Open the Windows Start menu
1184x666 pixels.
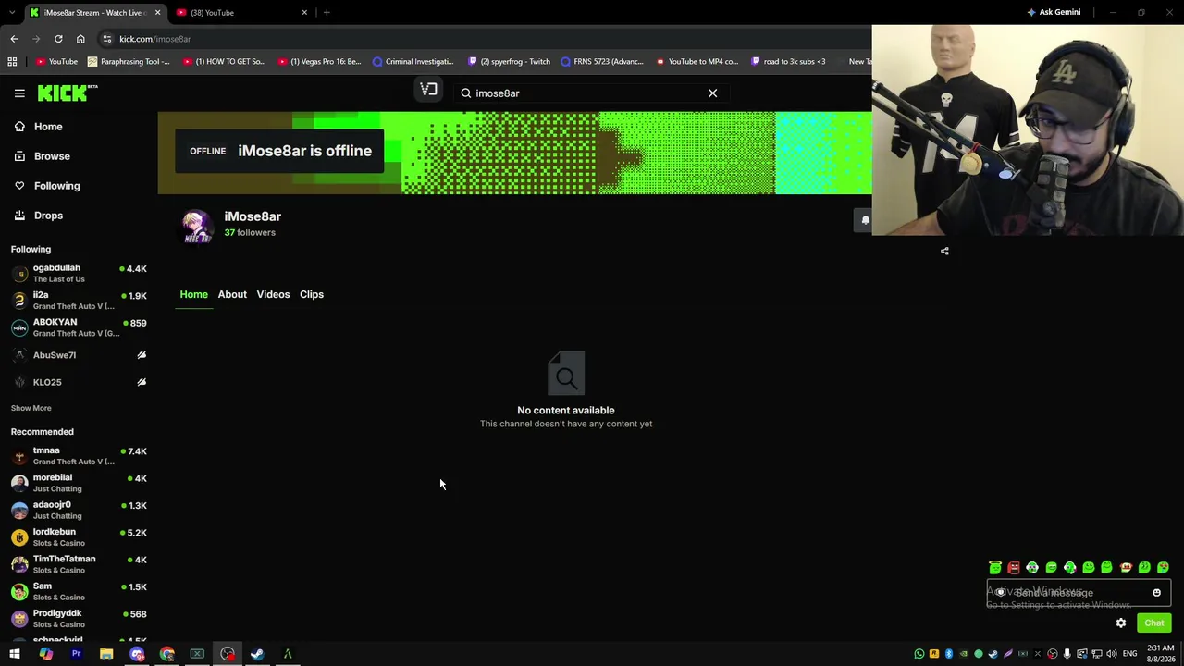tap(15, 655)
